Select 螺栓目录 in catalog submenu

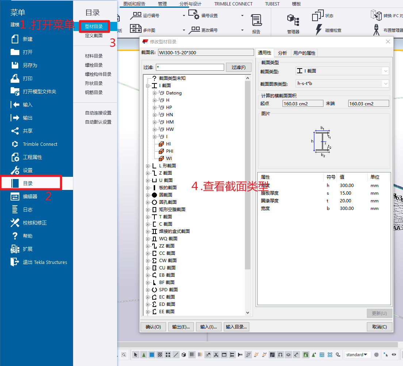coord(94,65)
